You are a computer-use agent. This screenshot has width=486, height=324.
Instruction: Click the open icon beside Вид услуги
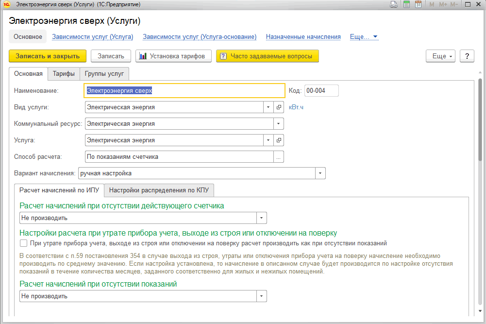tap(279, 107)
